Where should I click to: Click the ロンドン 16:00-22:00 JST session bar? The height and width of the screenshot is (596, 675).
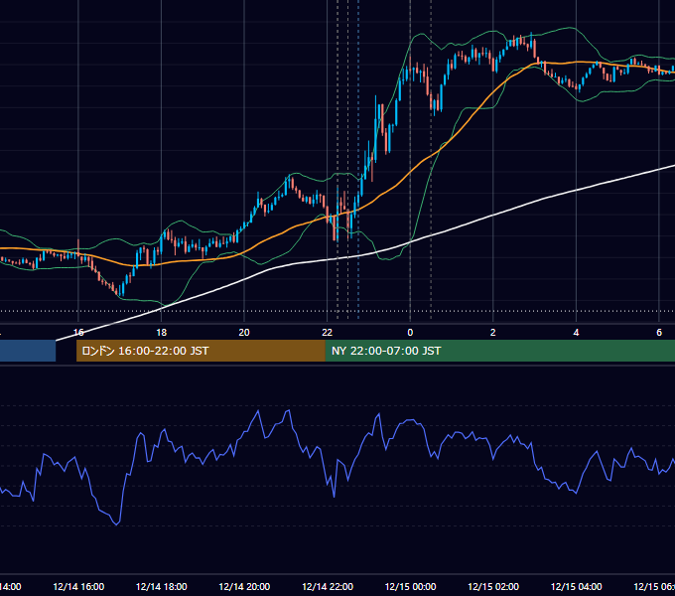[x=201, y=351]
